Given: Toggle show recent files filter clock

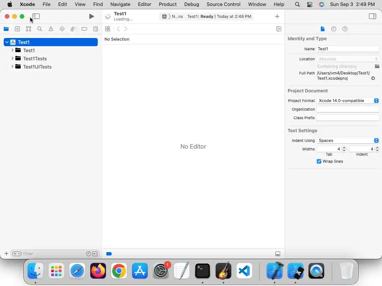Looking at the screenshot, I should point(88,254).
